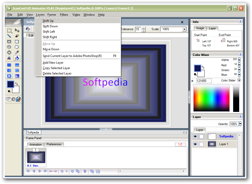This screenshot has height=184, width=252.
Task: Click the Tolerance input field showing 15
Action: (138, 29)
